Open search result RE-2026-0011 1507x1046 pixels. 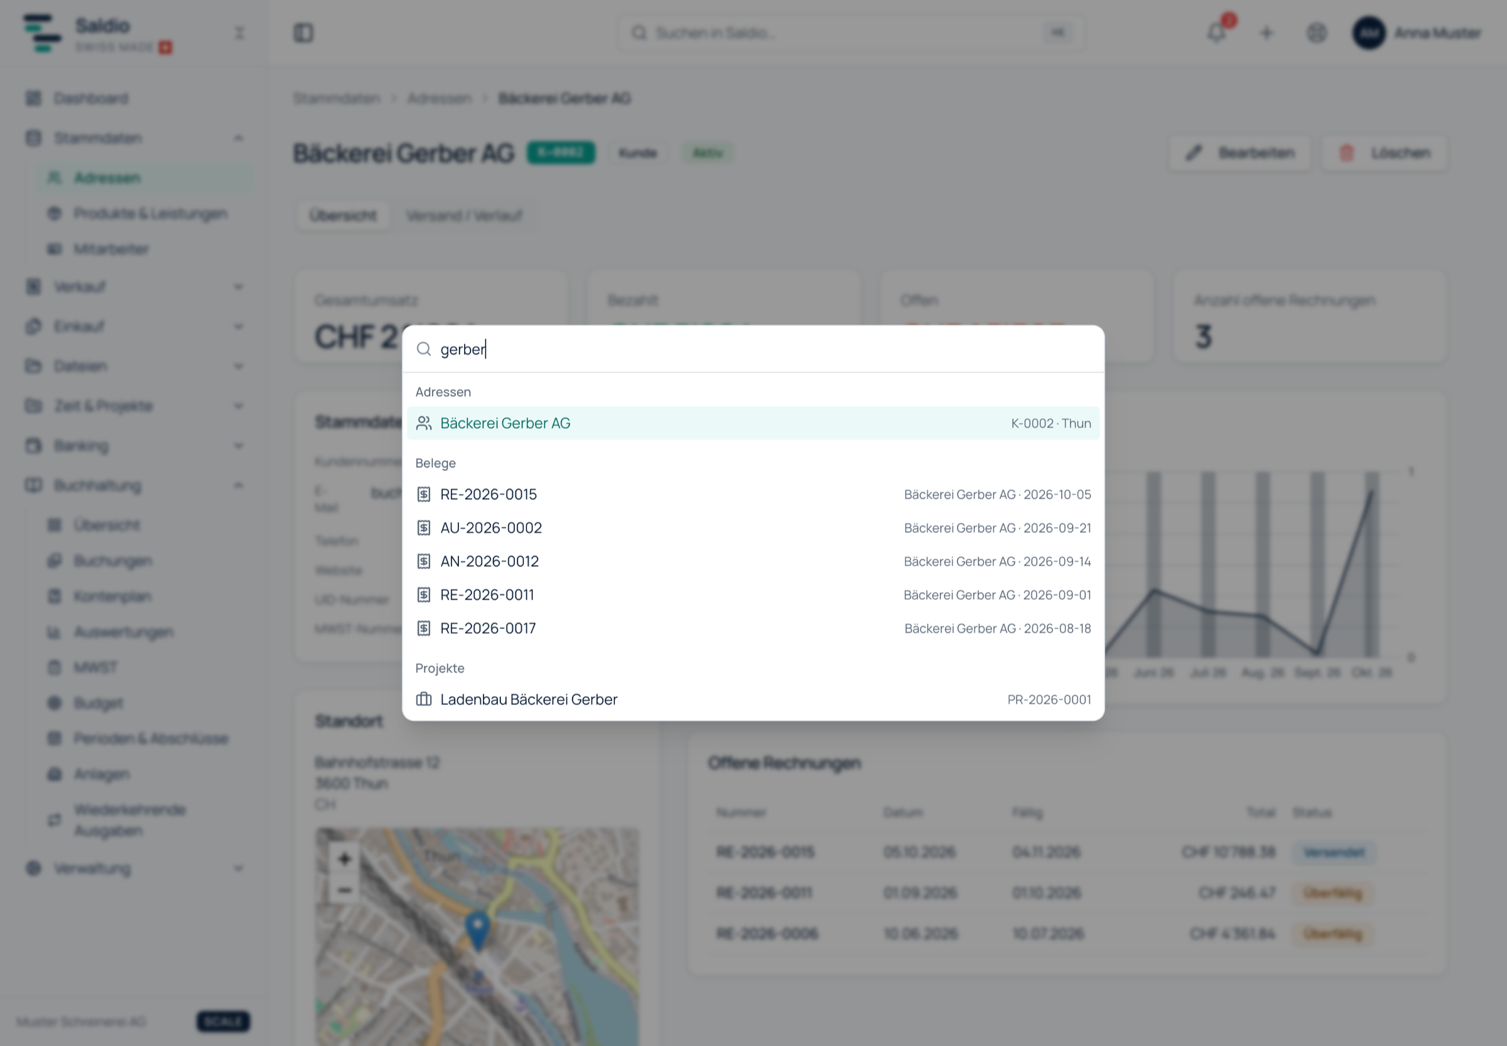pos(753,595)
